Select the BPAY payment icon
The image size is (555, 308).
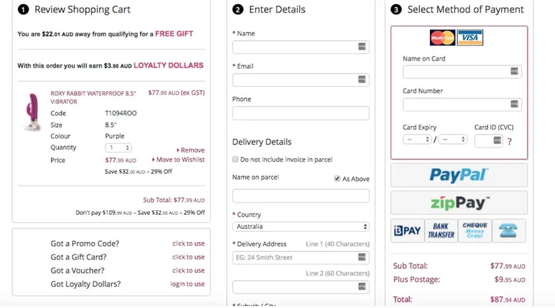(x=406, y=230)
